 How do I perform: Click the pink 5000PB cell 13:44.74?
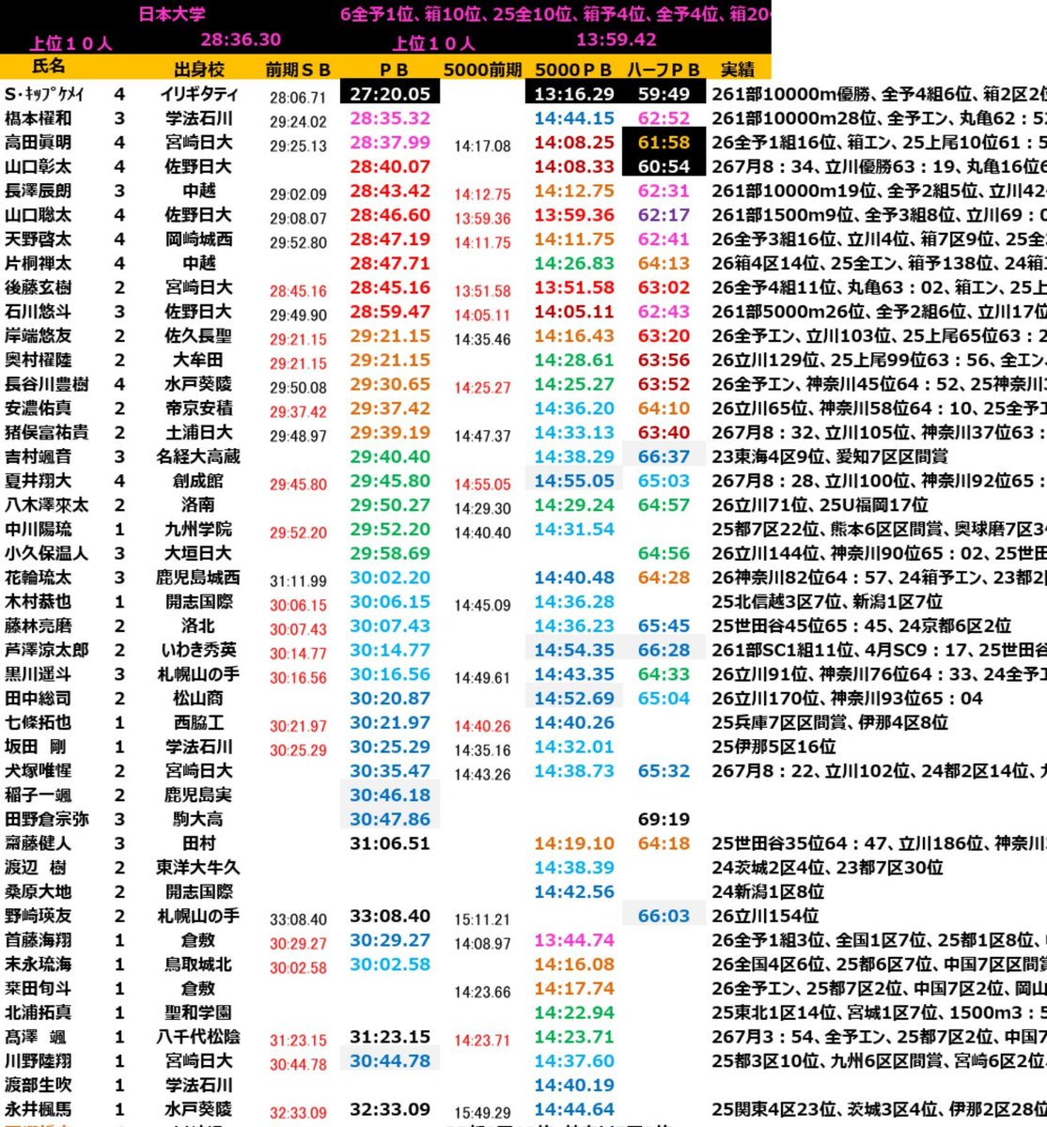(574, 940)
